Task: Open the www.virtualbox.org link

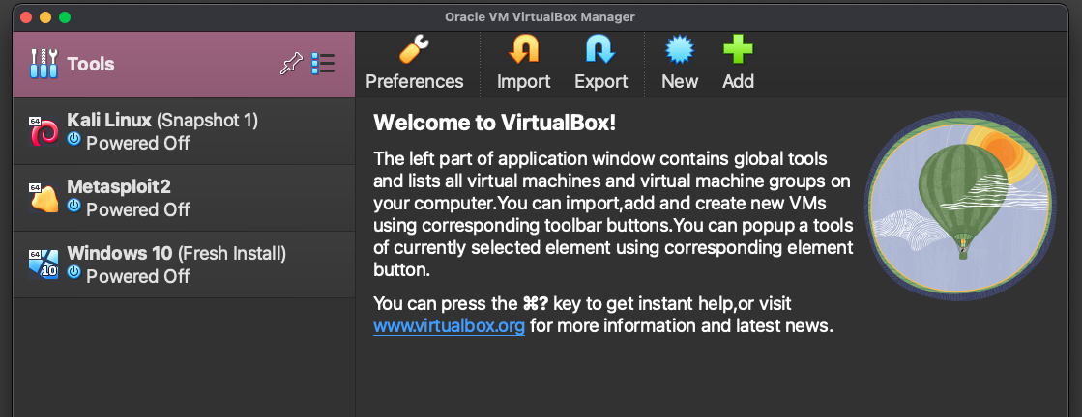Action: click(450, 325)
